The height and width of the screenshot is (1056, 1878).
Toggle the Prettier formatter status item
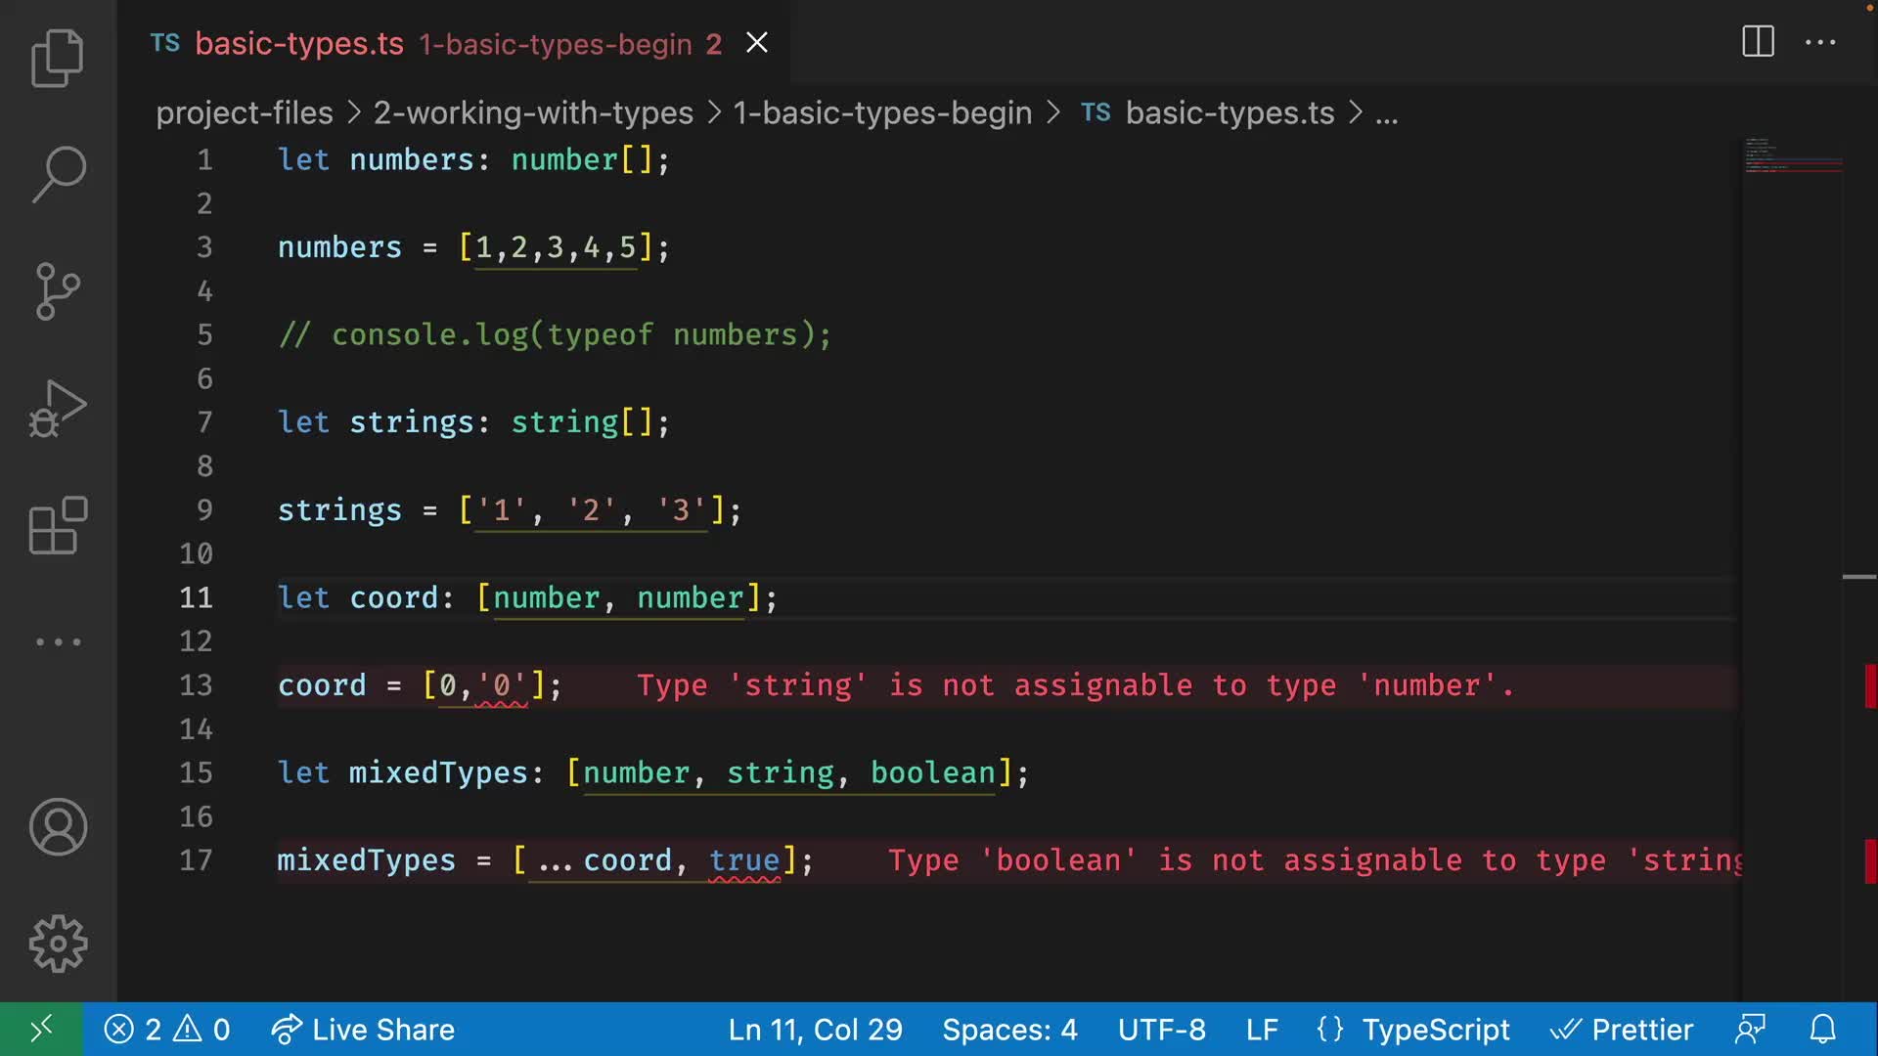pyautogui.click(x=1624, y=1029)
